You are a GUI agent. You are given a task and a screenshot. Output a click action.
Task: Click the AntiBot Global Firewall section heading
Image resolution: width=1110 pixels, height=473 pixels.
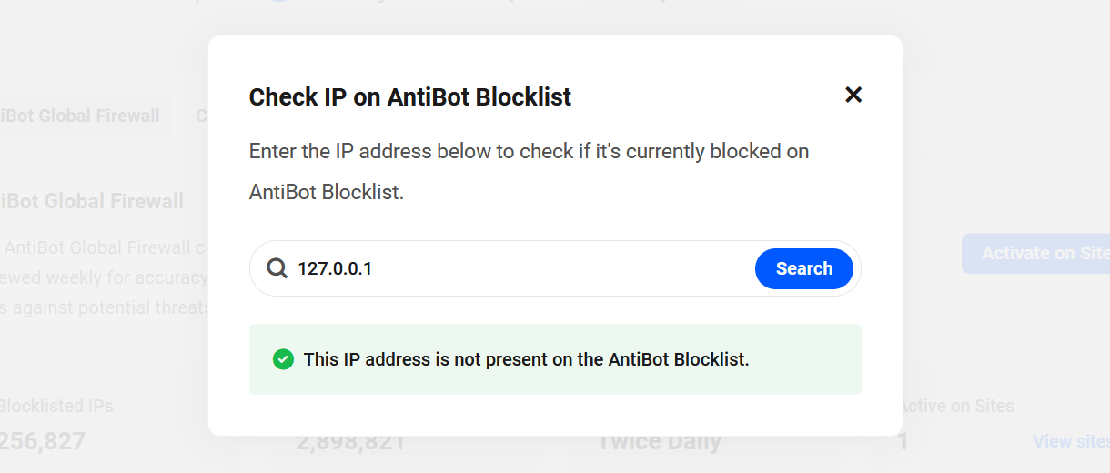91,201
